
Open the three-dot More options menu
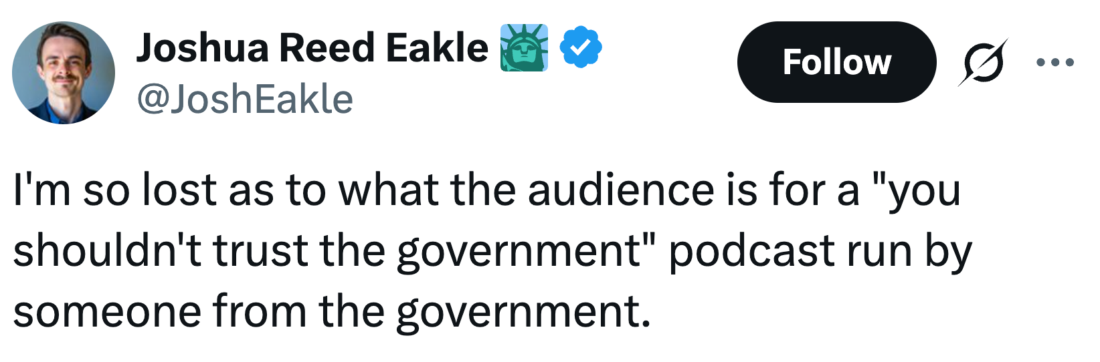pyautogui.click(x=1055, y=63)
